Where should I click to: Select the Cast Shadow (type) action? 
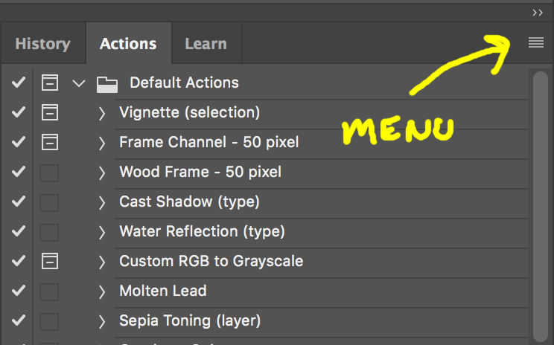coord(189,201)
